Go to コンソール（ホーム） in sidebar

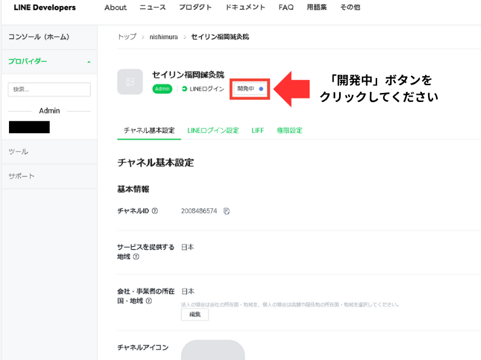pos(39,37)
